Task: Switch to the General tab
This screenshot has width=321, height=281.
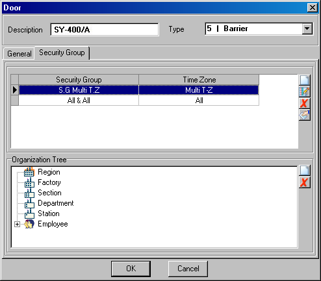Action: pyautogui.click(x=19, y=54)
